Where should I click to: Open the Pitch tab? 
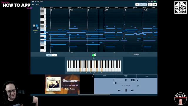tap(105, 76)
